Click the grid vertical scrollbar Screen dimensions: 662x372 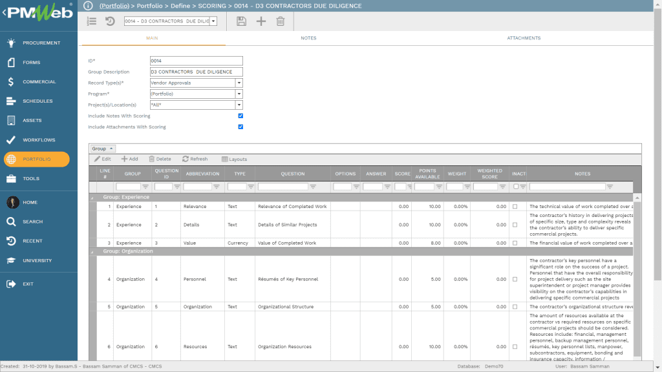coord(637,278)
